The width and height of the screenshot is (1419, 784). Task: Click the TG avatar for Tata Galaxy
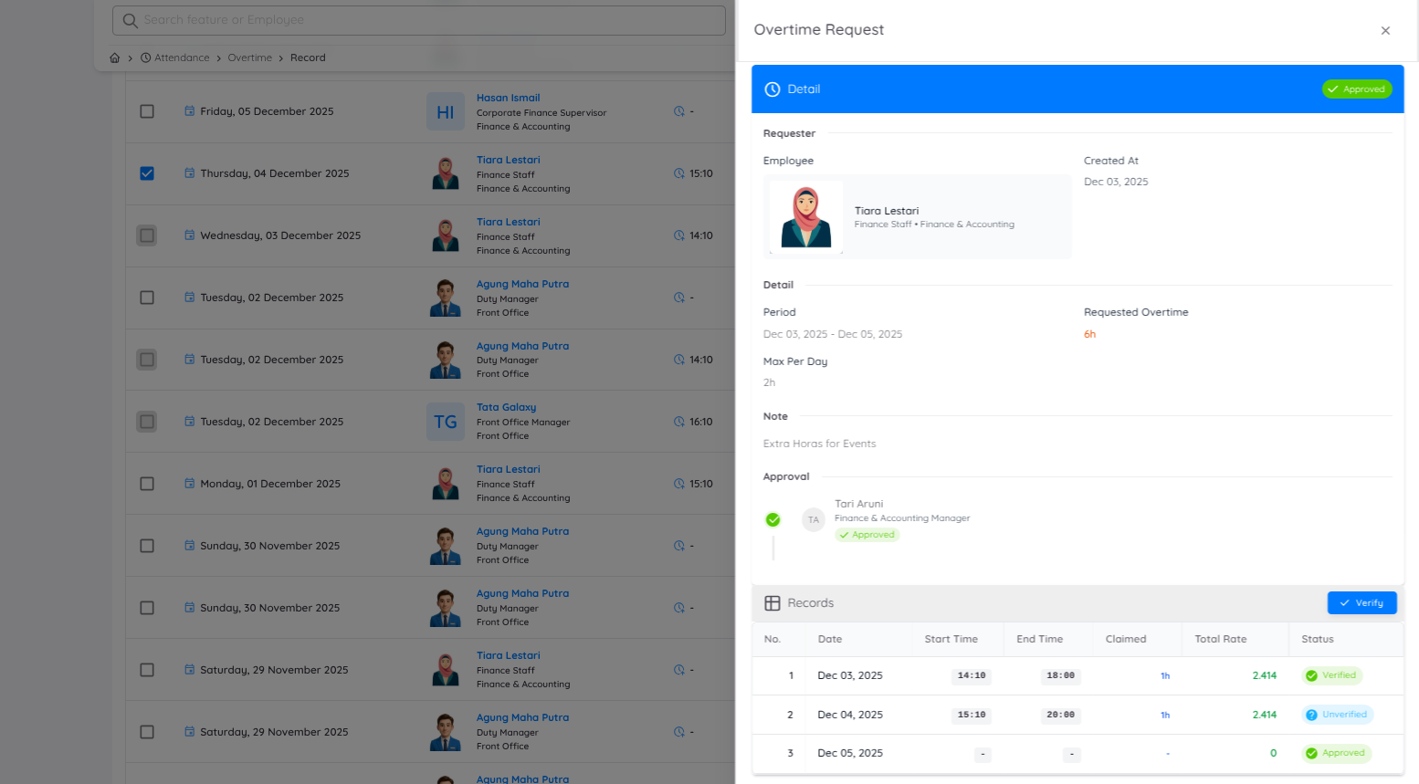click(x=445, y=422)
